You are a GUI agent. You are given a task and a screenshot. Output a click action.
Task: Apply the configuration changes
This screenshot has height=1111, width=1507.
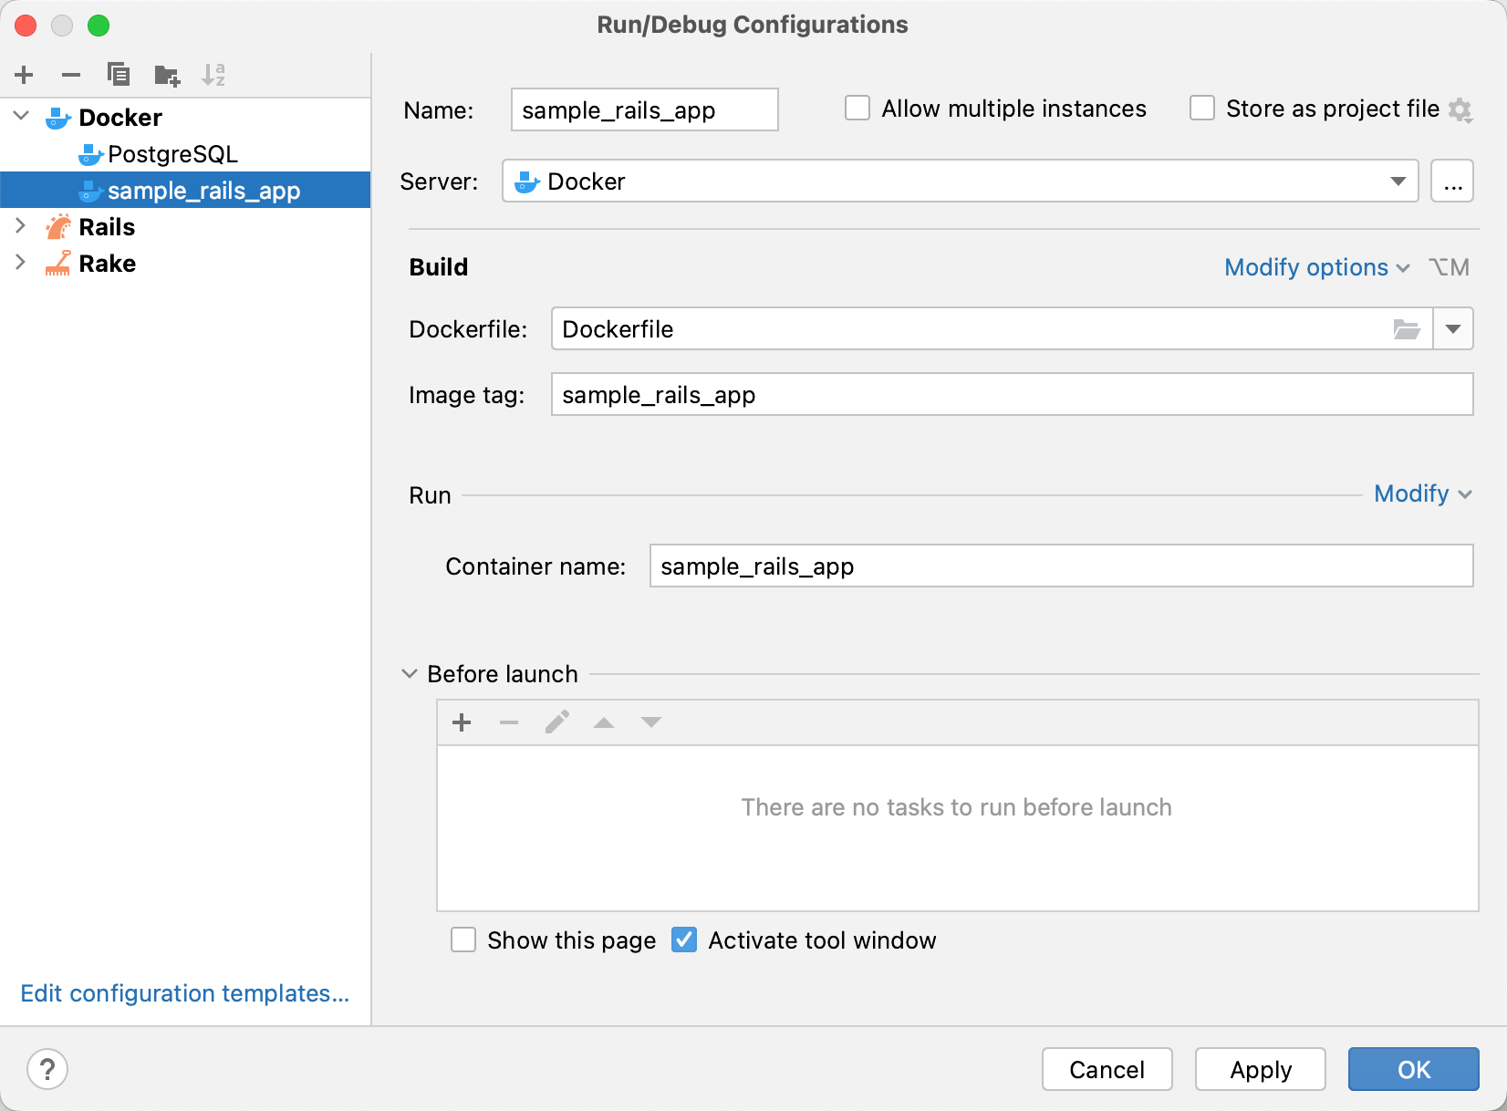pos(1260,1069)
